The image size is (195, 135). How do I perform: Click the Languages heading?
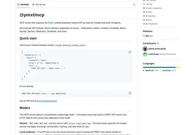coord(149,64)
